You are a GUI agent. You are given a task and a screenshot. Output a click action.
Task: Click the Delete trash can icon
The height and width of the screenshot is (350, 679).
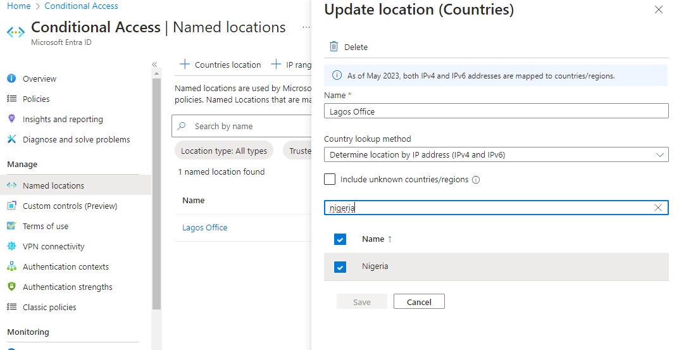point(334,47)
